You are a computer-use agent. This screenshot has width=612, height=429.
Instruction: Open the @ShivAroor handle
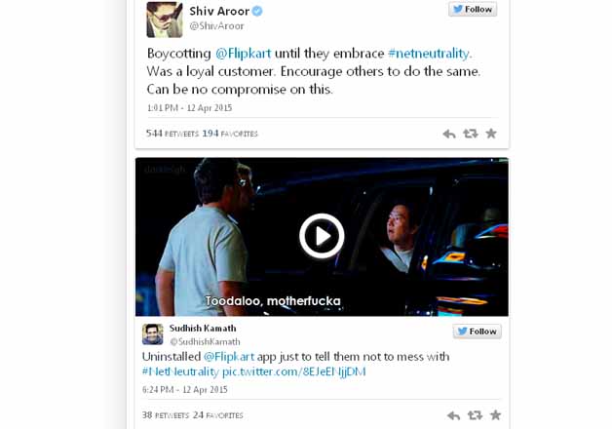(216, 26)
